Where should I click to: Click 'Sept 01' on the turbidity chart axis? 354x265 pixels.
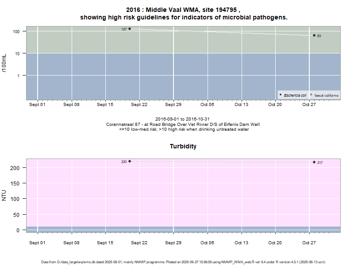pos(37,242)
